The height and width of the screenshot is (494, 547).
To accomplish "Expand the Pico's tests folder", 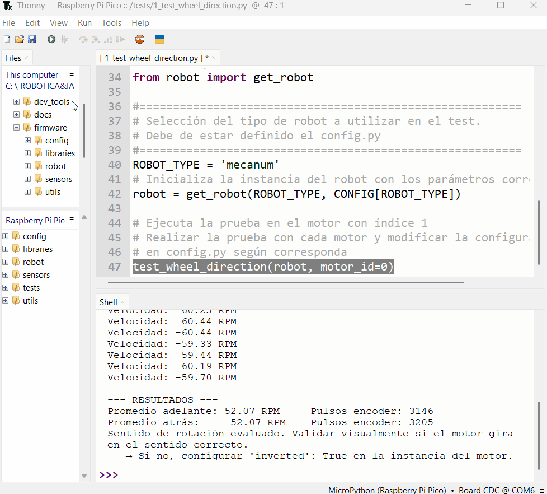I will [x=5, y=288].
